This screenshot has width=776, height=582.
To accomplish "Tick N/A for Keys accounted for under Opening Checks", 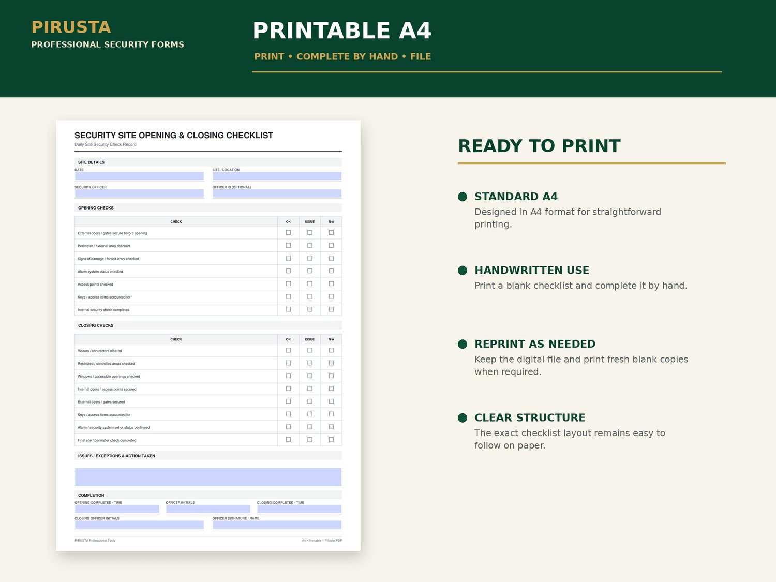I will click(x=331, y=296).
